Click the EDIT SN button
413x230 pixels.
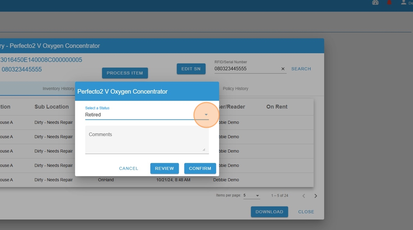coord(191,69)
